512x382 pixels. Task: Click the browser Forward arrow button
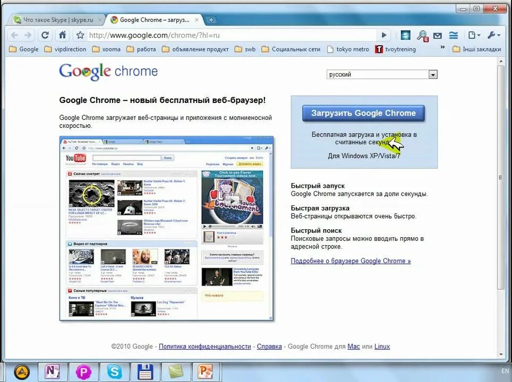(x=28, y=35)
